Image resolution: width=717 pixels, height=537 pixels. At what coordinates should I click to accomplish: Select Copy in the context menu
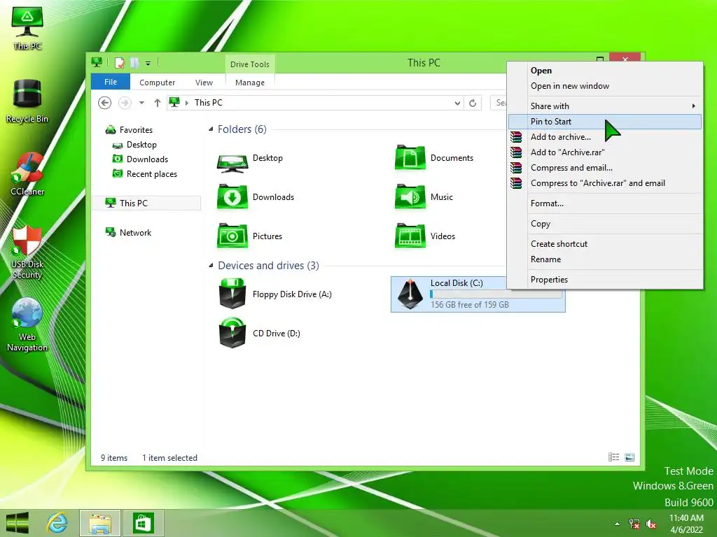tap(604, 224)
